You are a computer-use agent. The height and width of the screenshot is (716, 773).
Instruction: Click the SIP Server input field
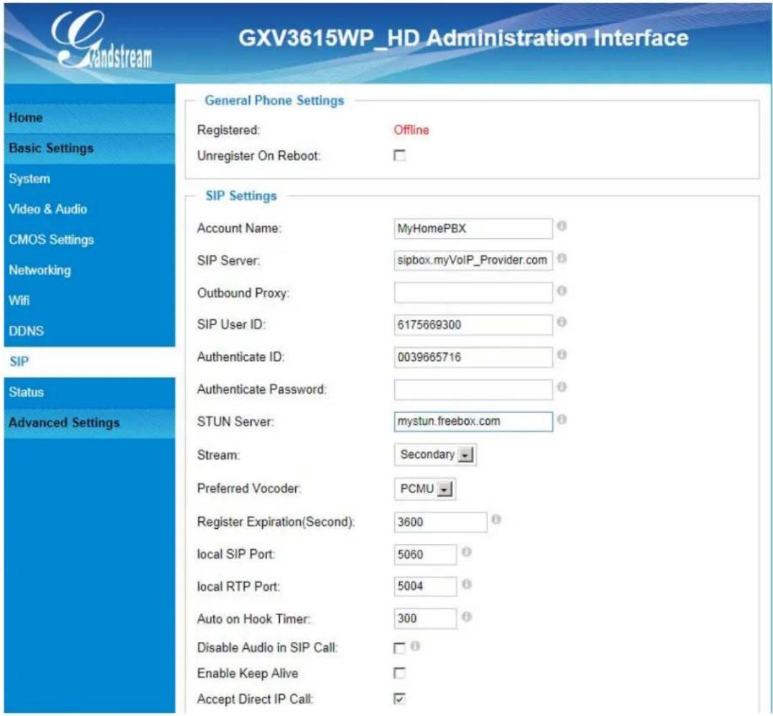[x=473, y=261]
